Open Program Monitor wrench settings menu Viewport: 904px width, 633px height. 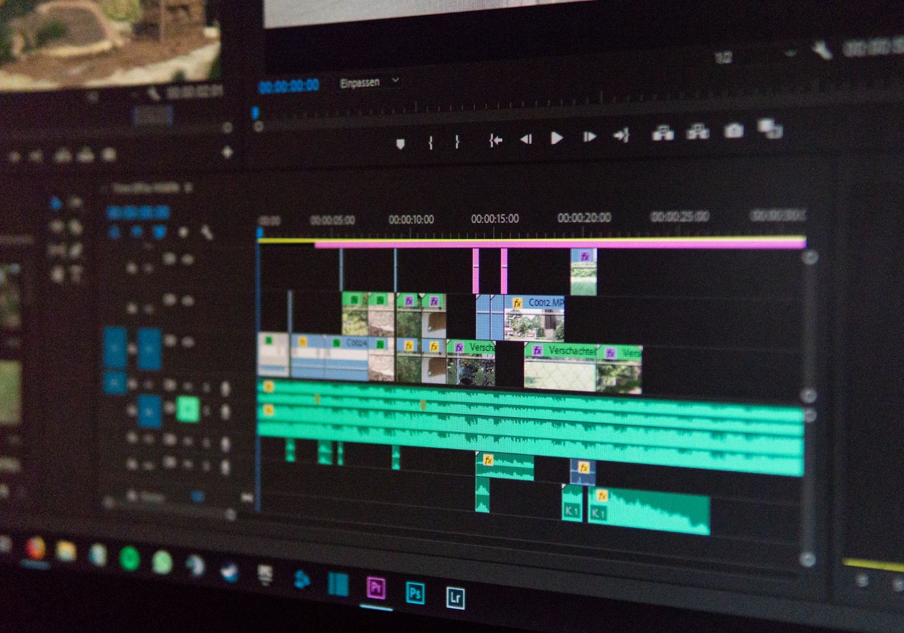pyautogui.click(x=822, y=51)
